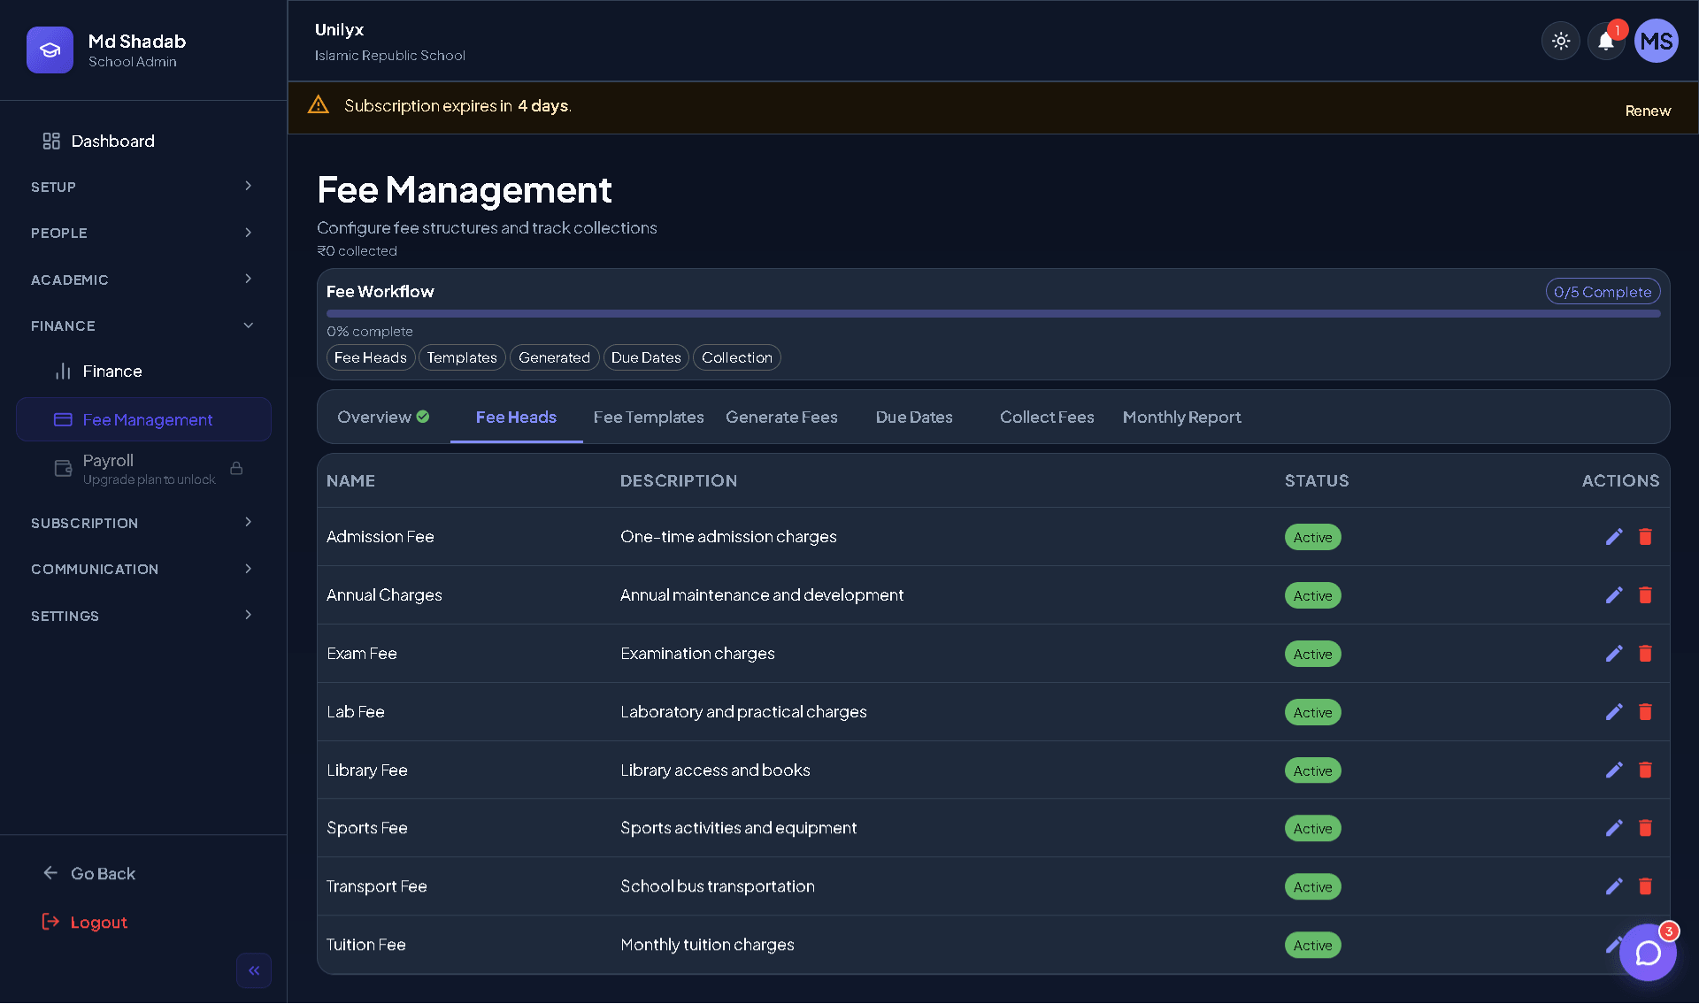Open the Monthly Report tab
The height and width of the screenshot is (1004, 1699).
pos(1181,417)
